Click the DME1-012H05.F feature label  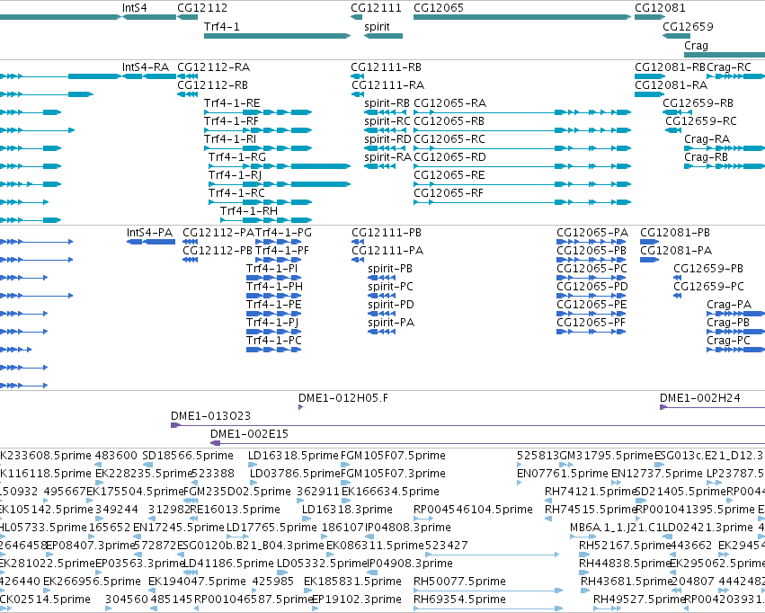tap(343, 398)
